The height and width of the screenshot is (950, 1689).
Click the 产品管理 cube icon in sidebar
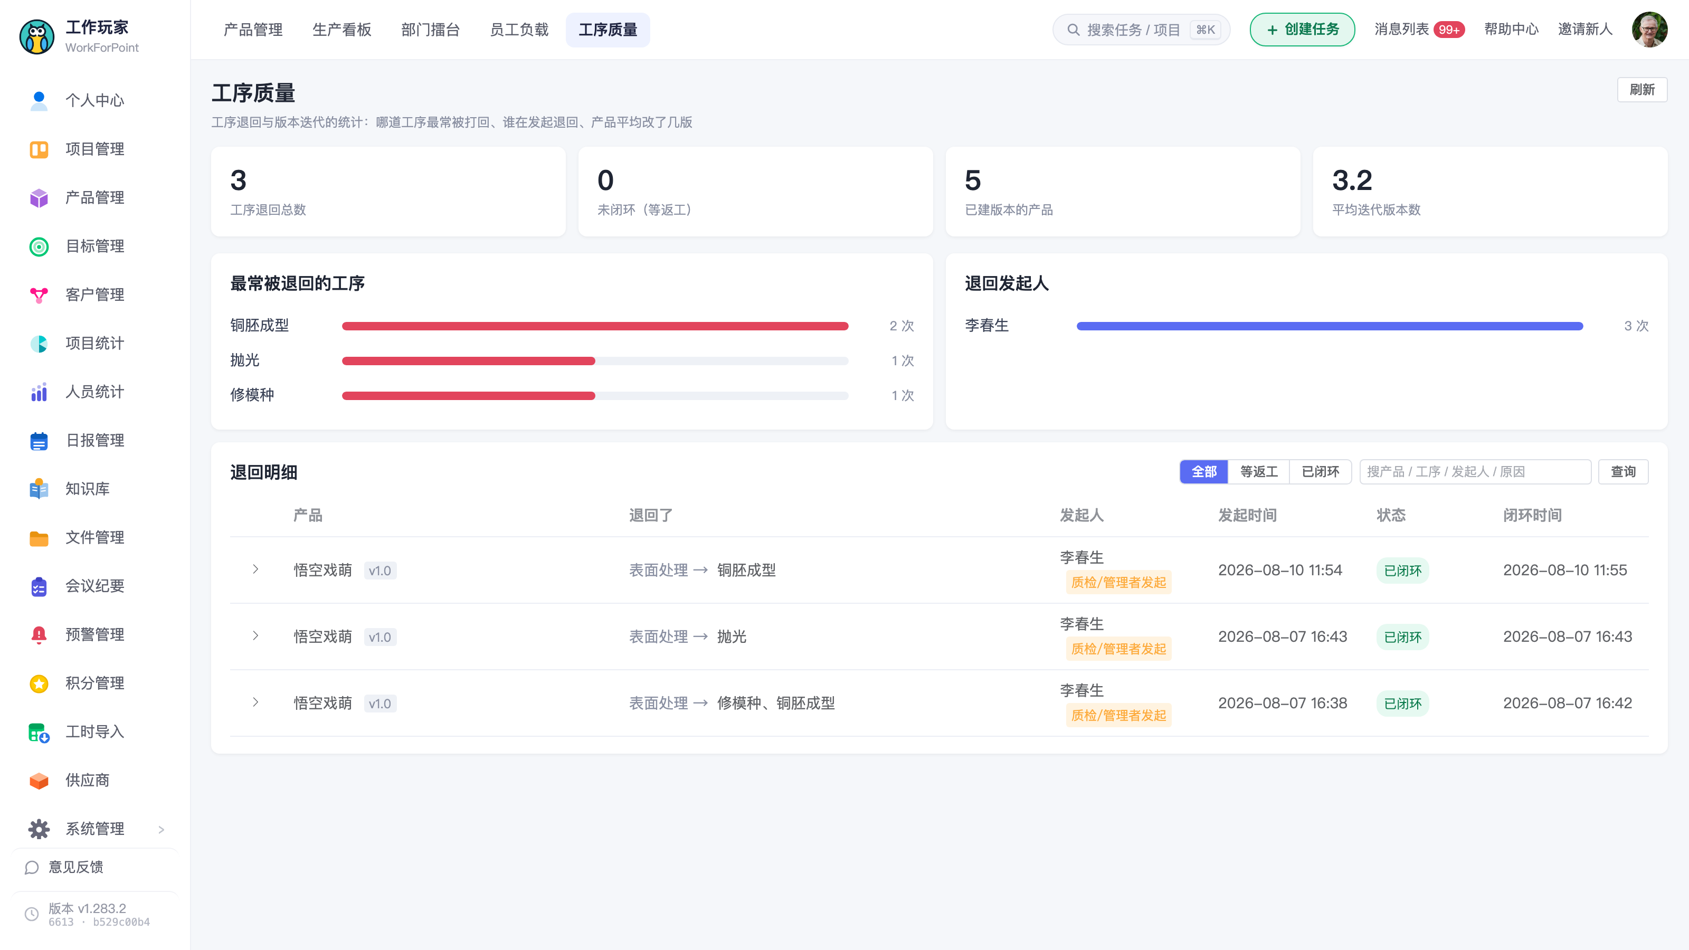(x=39, y=198)
